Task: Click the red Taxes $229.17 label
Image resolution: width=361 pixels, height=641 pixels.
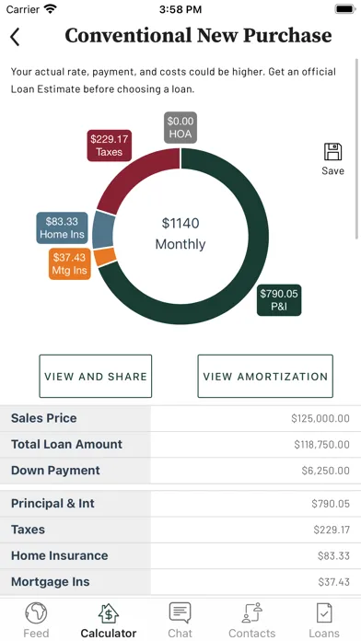Action: pyautogui.click(x=110, y=146)
